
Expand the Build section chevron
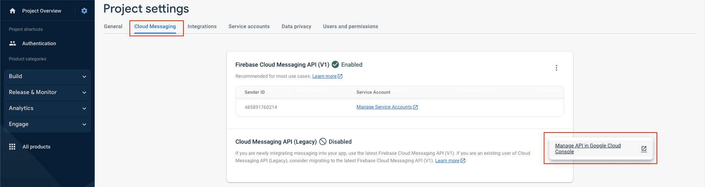(x=84, y=77)
